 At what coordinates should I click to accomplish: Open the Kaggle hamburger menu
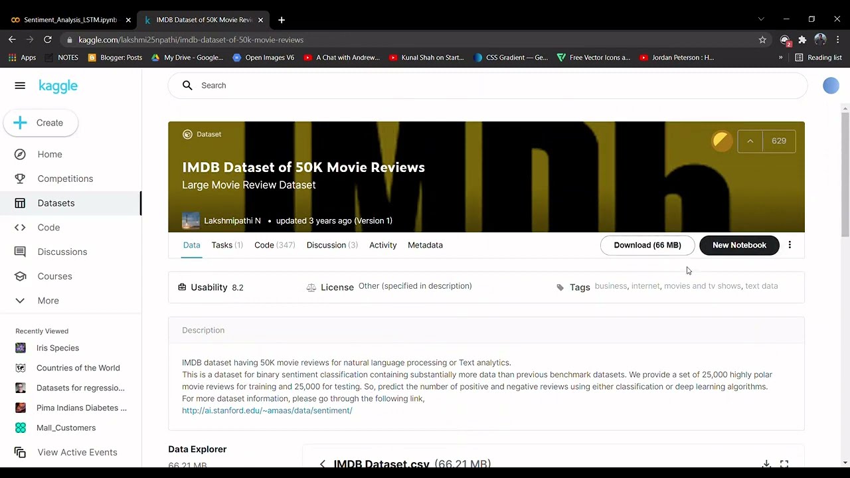tap(20, 86)
